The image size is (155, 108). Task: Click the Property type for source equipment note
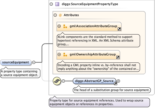point(99,102)
